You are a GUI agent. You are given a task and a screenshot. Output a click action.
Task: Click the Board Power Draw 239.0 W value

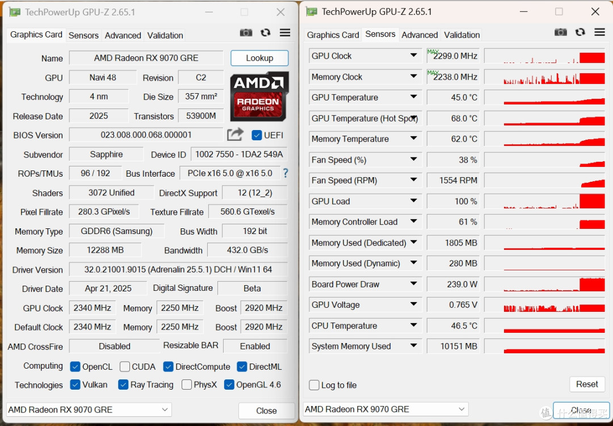(453, 284)
